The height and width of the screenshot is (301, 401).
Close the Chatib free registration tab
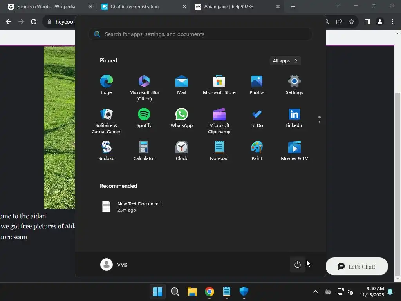(x=184, y=7)
